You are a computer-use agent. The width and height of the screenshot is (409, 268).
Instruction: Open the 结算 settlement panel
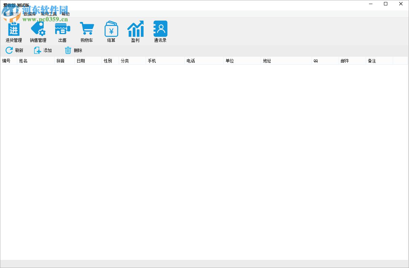(x=111, y=31)
